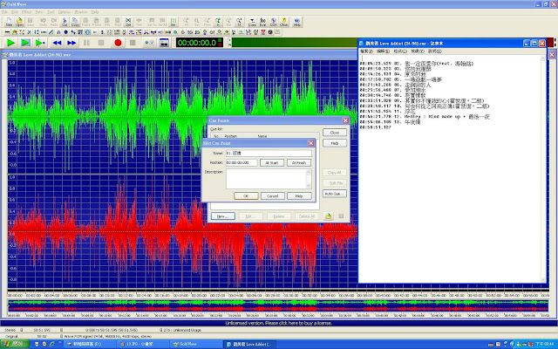Click the Fast Forward transport button
Image resolution: width=558 pixels, height=349 pixels.
72,42
